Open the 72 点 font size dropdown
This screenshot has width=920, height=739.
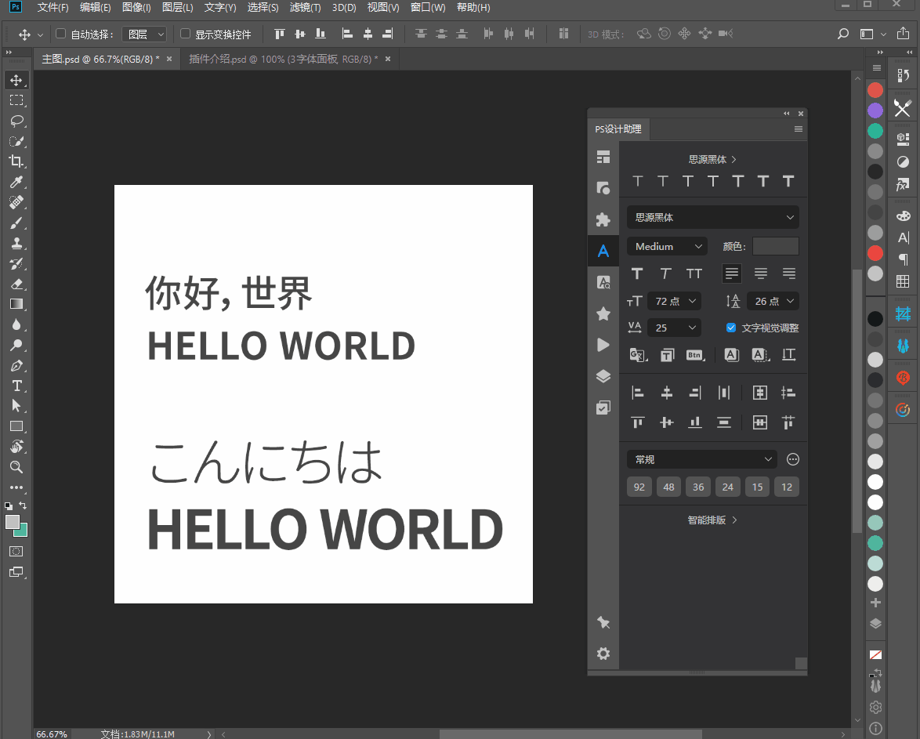(674, 301)
